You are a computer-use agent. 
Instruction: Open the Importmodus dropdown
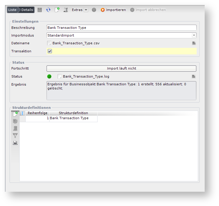[x=194, y=35]
